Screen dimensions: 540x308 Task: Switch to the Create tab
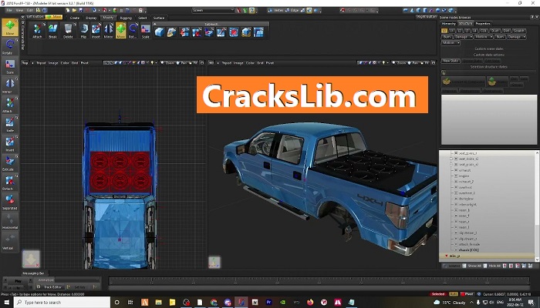click(x=75, y=18)
